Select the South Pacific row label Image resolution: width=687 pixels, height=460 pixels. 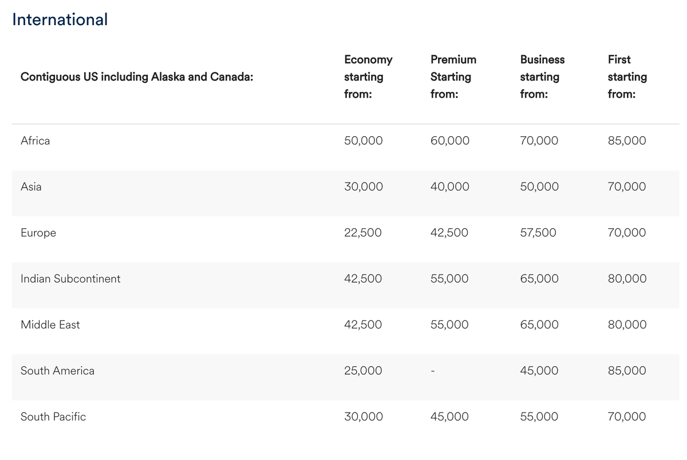click(x=53, y=417)
